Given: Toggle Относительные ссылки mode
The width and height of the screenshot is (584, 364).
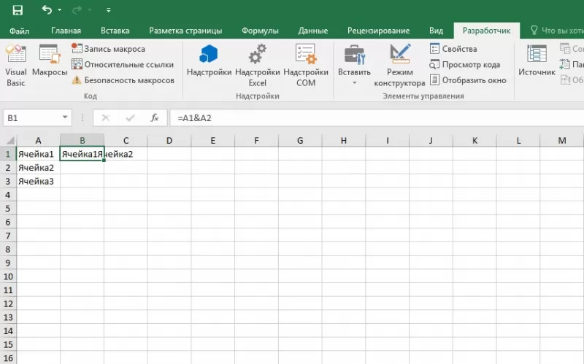Looking at the screenshot, I should tap(123, 64).
